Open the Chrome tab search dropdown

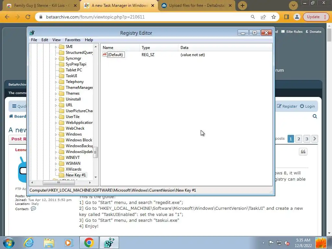tap(293, 6)
